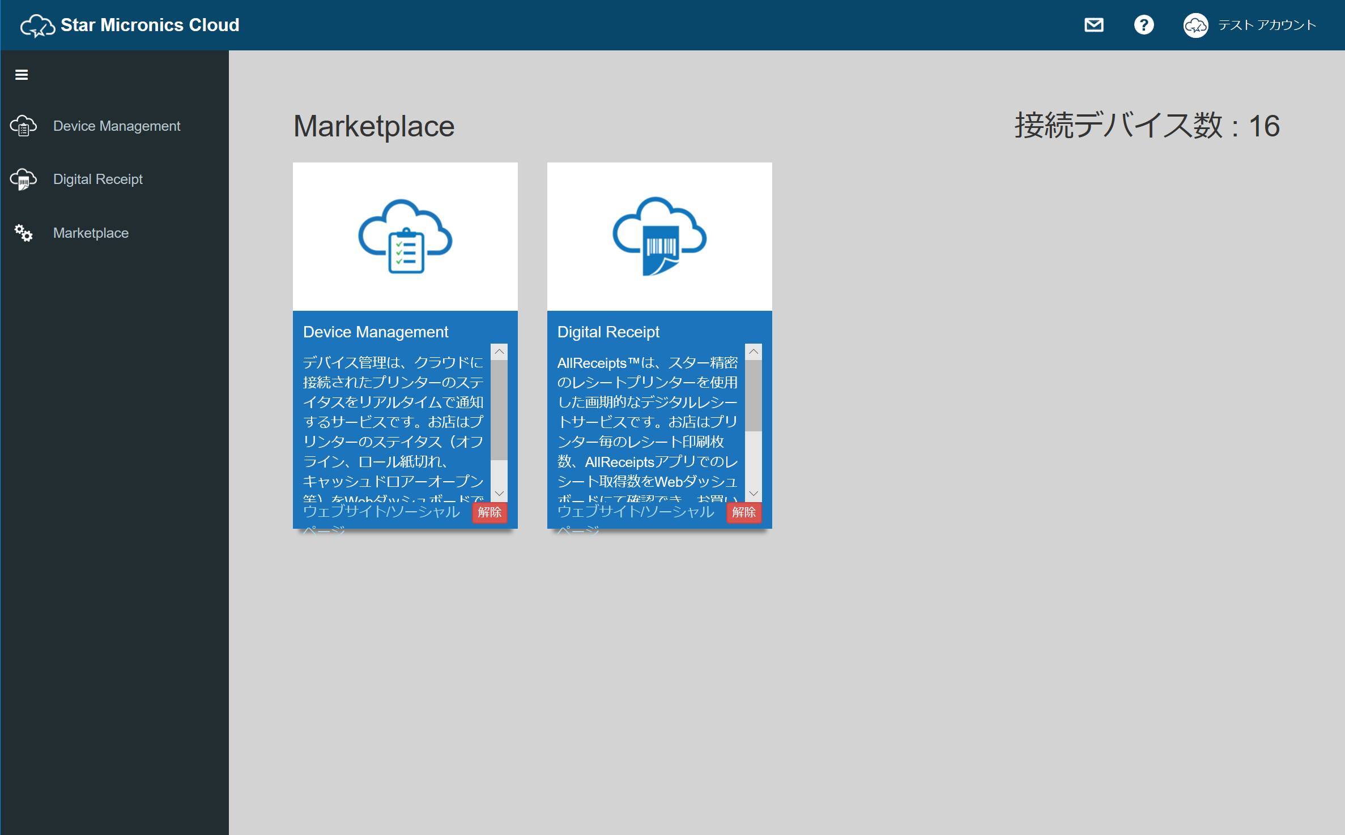The height and width of the screenshot is (835, 1345).
Task: Click the Digital Receipt card title
Action: point(608,332)
